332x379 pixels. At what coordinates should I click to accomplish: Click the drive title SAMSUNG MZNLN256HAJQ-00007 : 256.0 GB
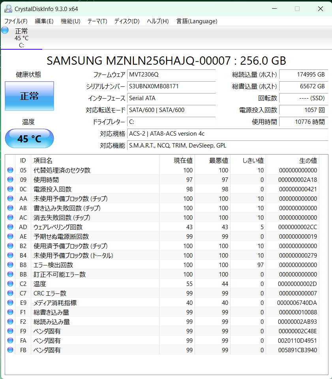[166, 61]
